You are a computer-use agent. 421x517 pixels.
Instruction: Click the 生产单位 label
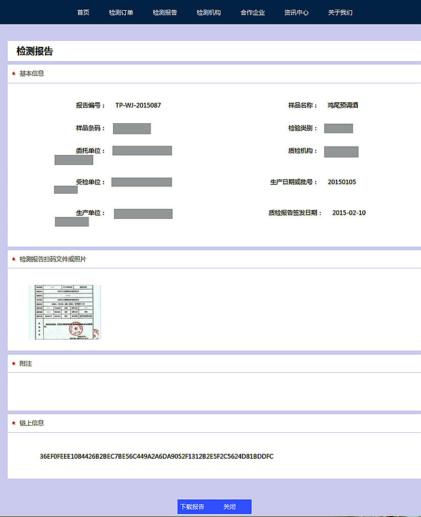tap(90, 213)
